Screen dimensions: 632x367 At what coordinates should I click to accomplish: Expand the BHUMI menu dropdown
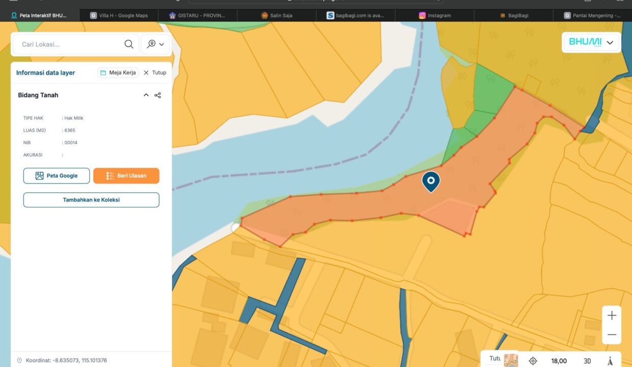(610, 42)
